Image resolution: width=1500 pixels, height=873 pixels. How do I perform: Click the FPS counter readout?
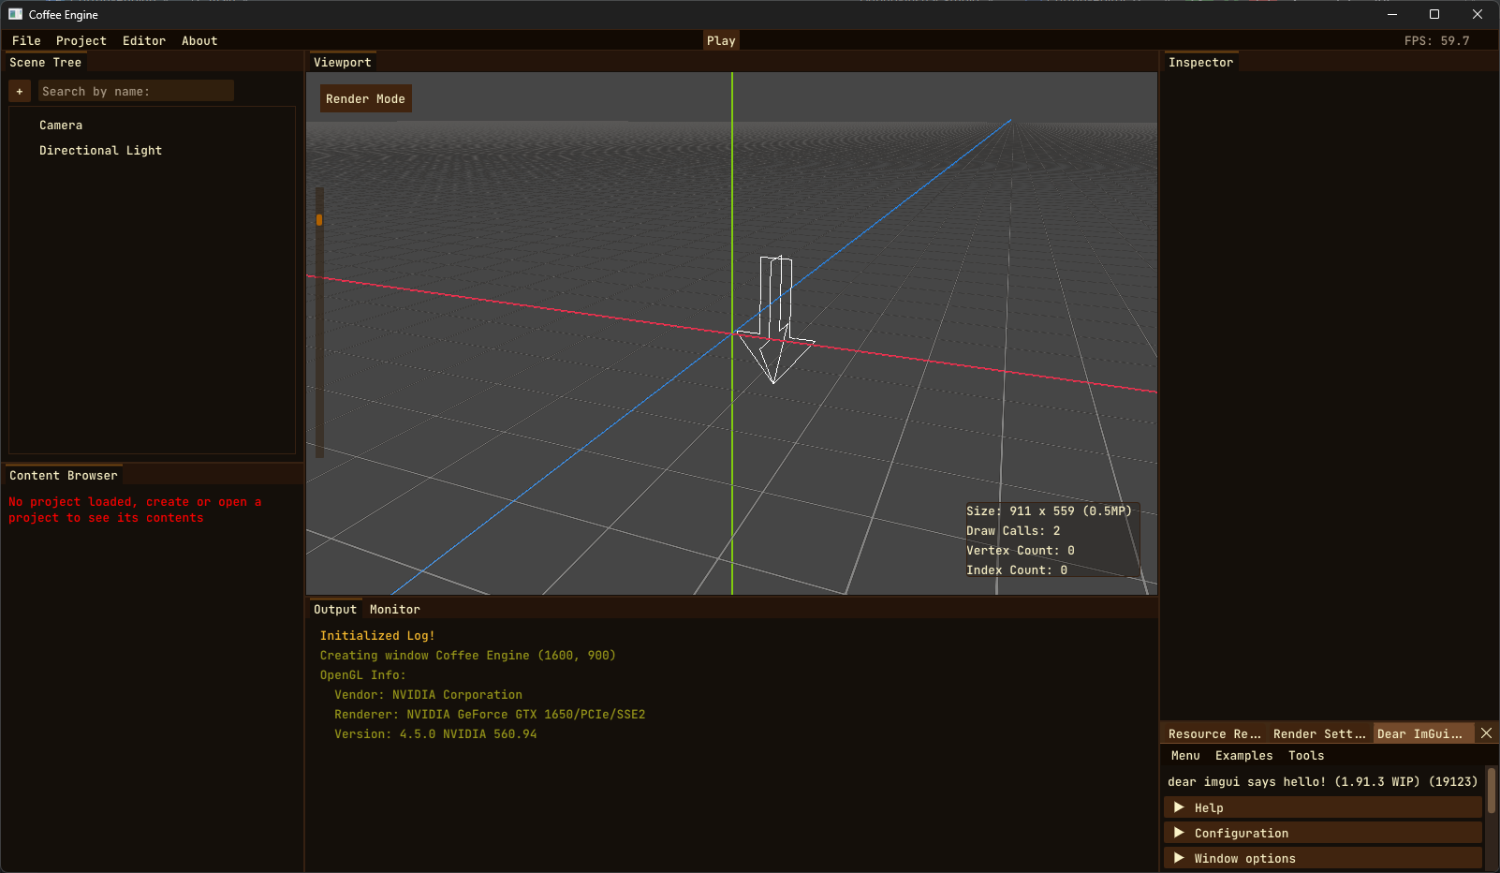(x=1436, y=40)
